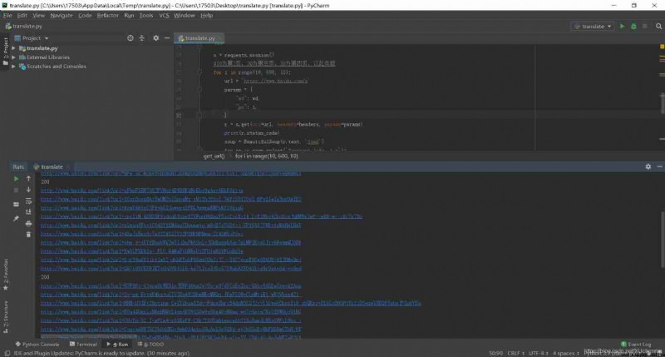
Task: Stop process in Run panel
Action: pyautogui.click(x=16, y=191)
